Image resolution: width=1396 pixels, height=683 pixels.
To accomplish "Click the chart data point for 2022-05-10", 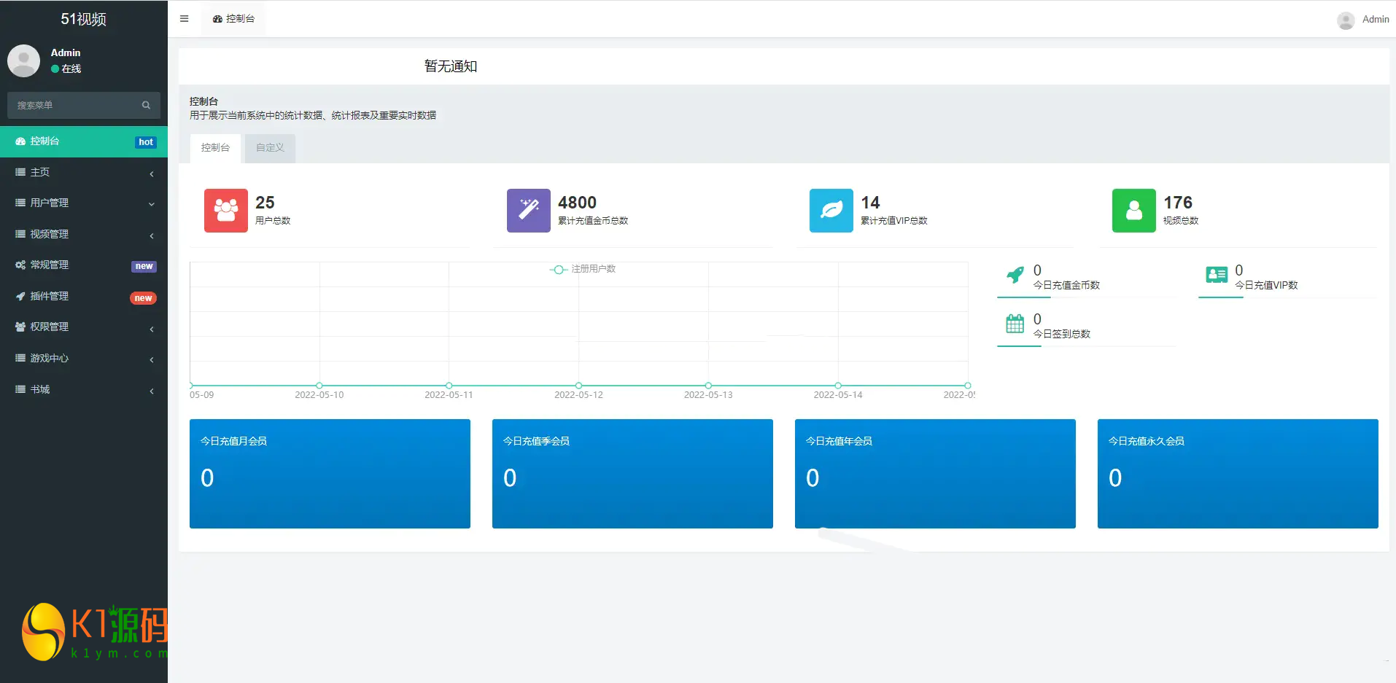I will 319,386.
